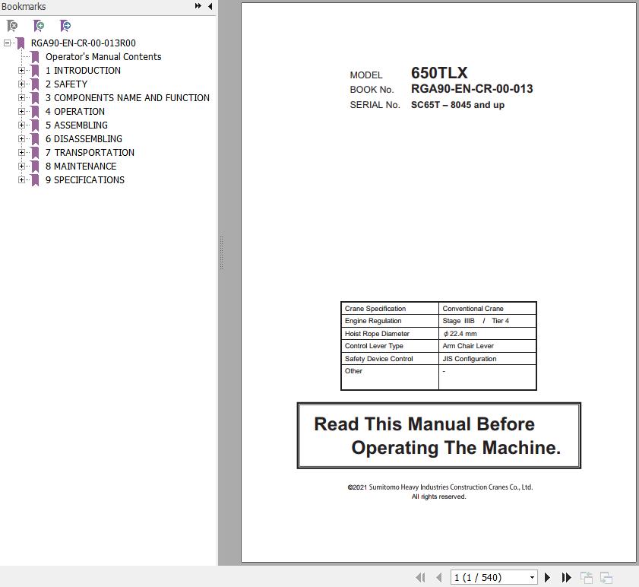Collapse the Bookmarks panel with left arrow
This screenshot has height=587, width=639.
point(210,6)
